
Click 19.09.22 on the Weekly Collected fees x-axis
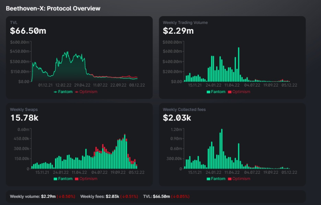[271, 172]
